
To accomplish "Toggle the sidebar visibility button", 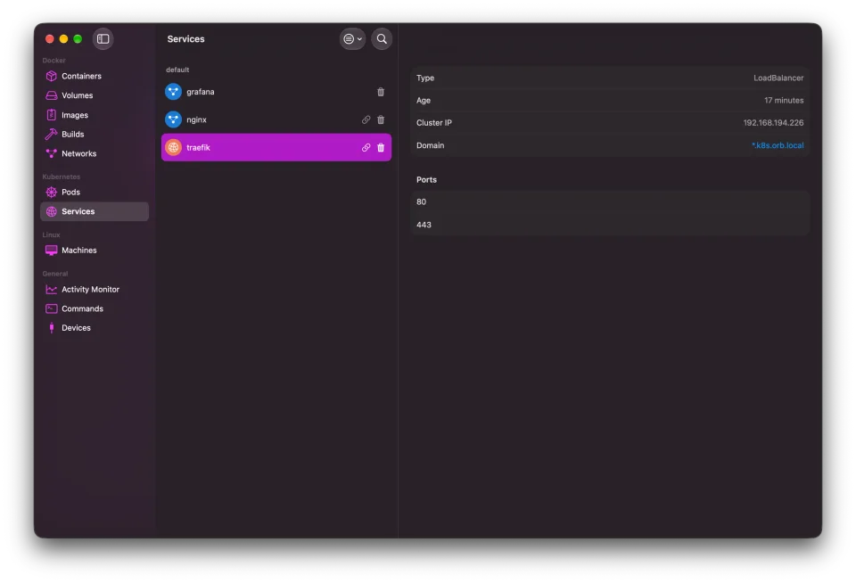I will (x=103, y=38).
